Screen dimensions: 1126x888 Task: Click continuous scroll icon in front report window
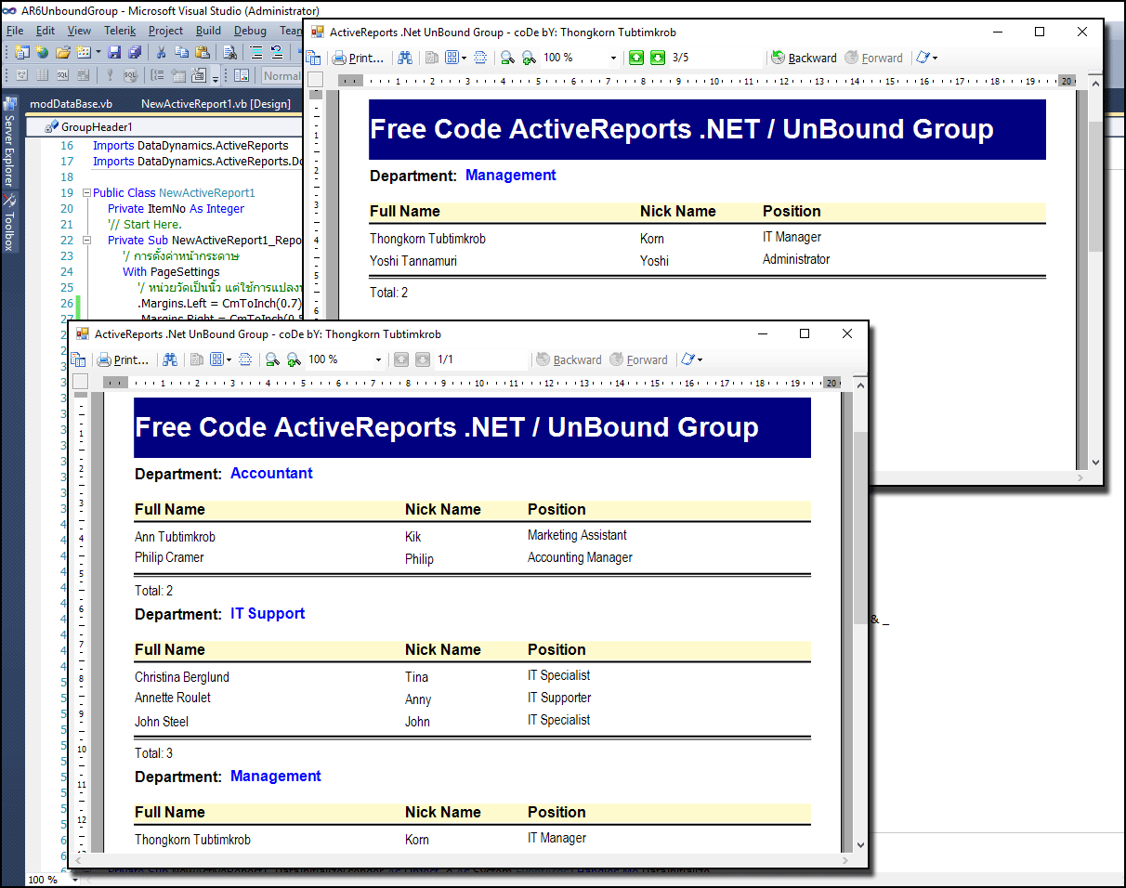pos(245,359)
